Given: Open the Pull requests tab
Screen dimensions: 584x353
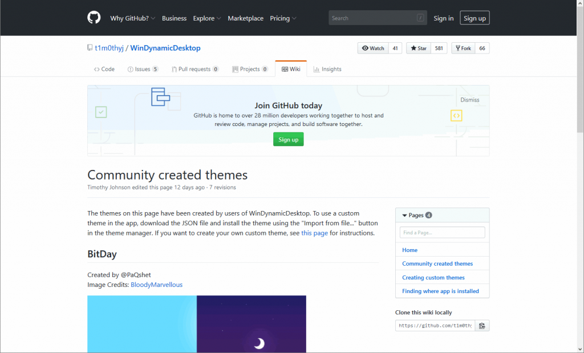Looking at the screenshot, I should coord(194,69).
